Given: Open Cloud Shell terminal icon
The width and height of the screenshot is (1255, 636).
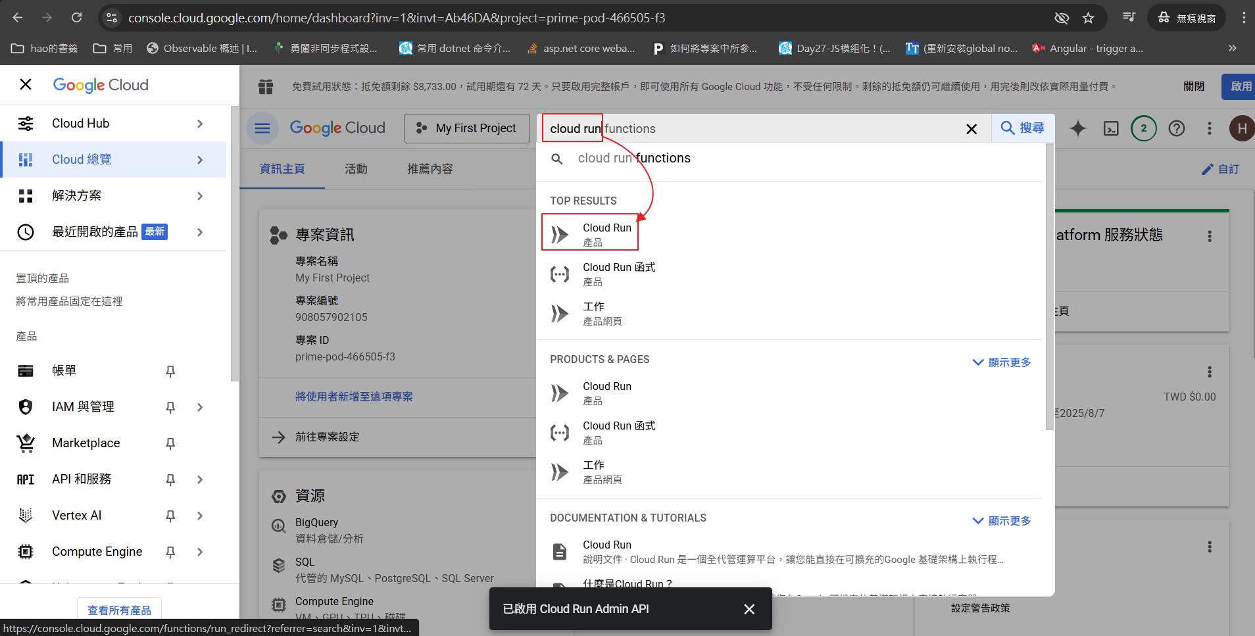Looking at the screenshot, I should click(1111, 128).
